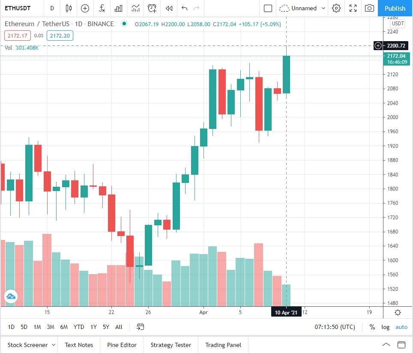Create an alert using the clock icon
The width and height of the screenshot is (413, 353).
coord(152,8)
